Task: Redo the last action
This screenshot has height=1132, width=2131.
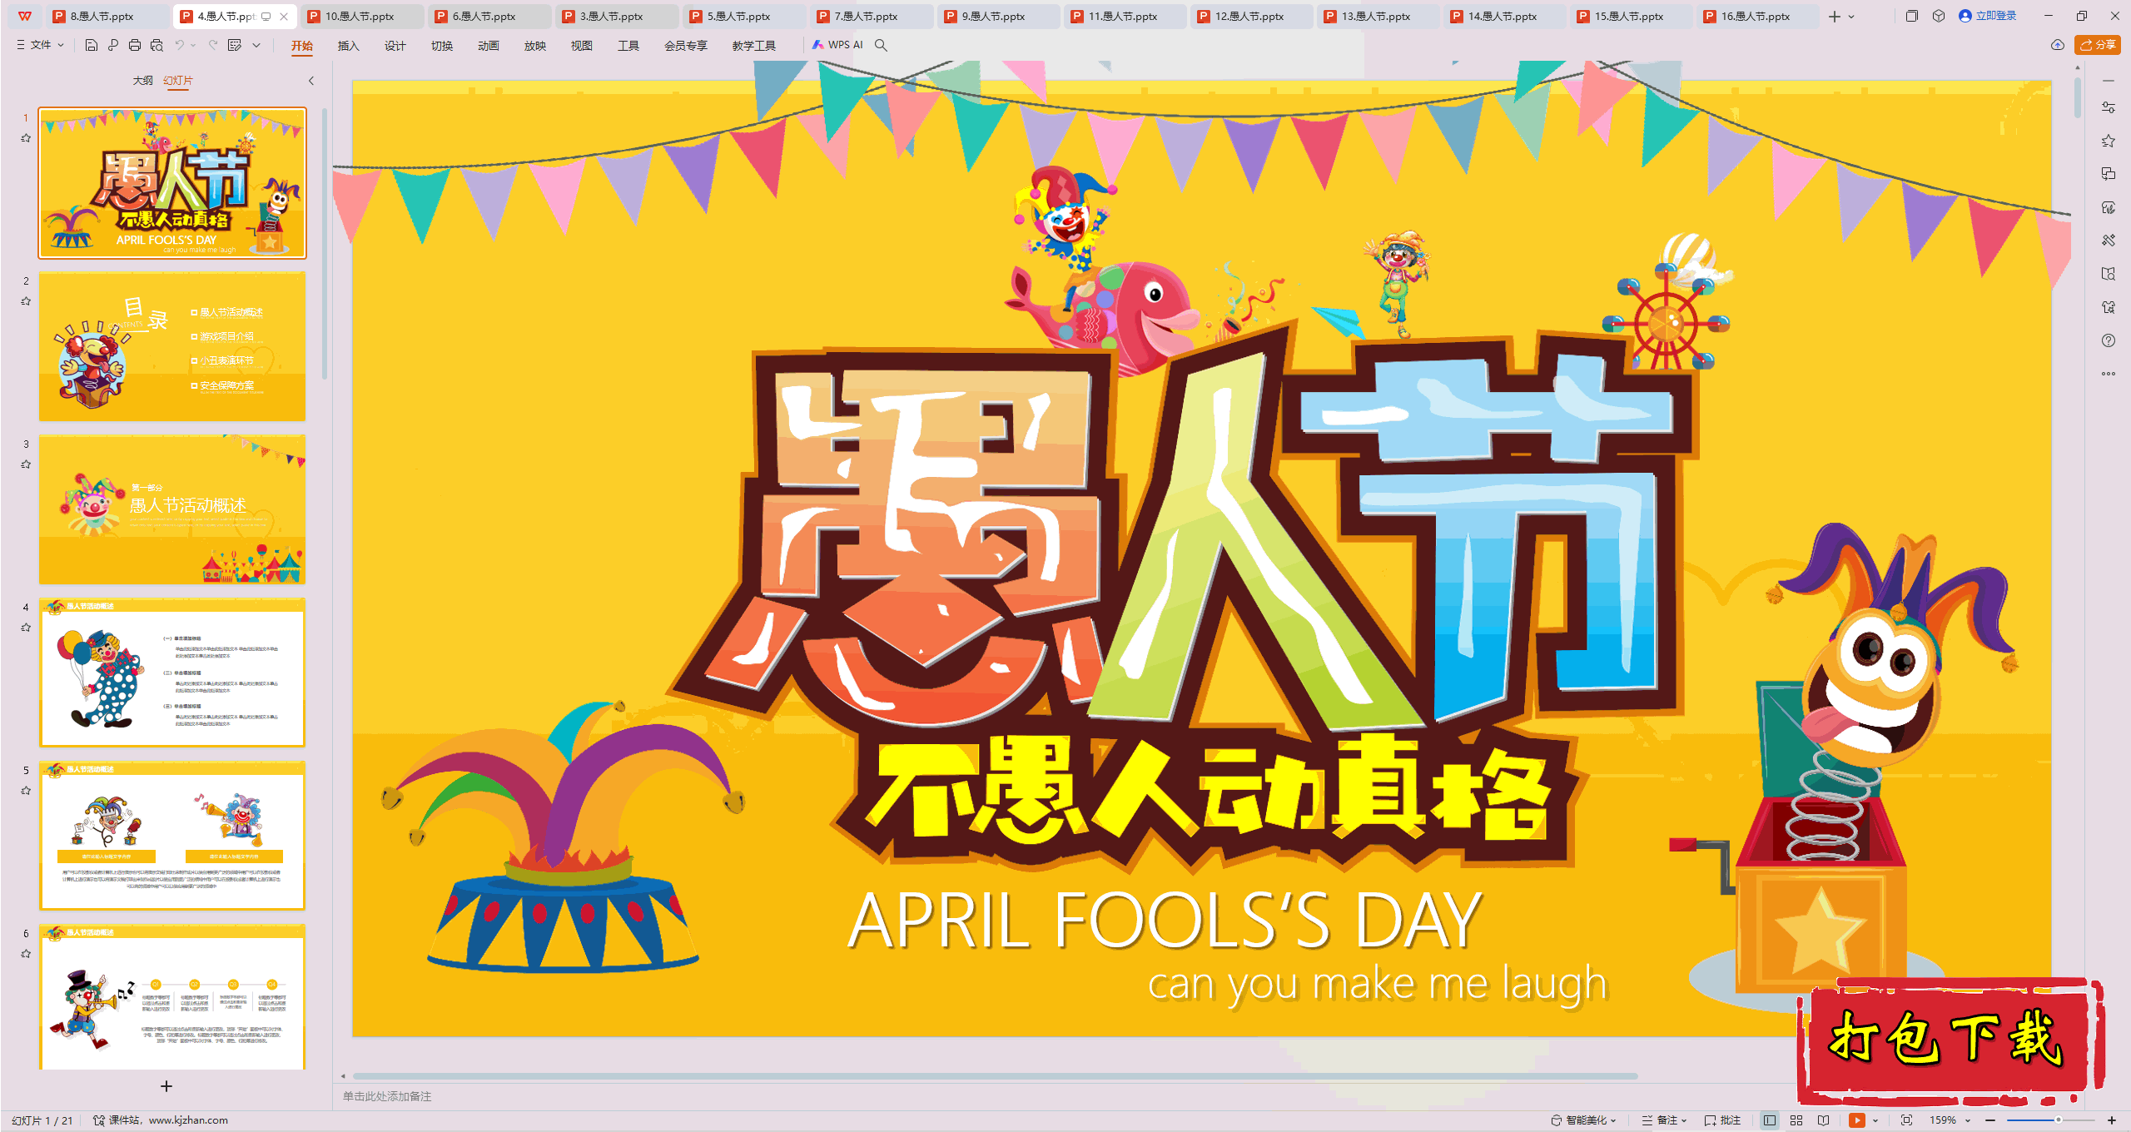Action: pos(213,45)
